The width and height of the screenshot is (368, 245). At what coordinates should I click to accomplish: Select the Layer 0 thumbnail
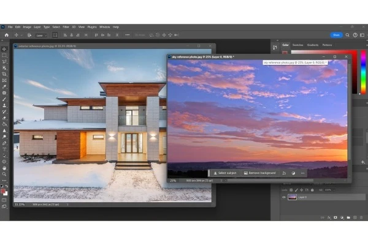pos(292,197)
